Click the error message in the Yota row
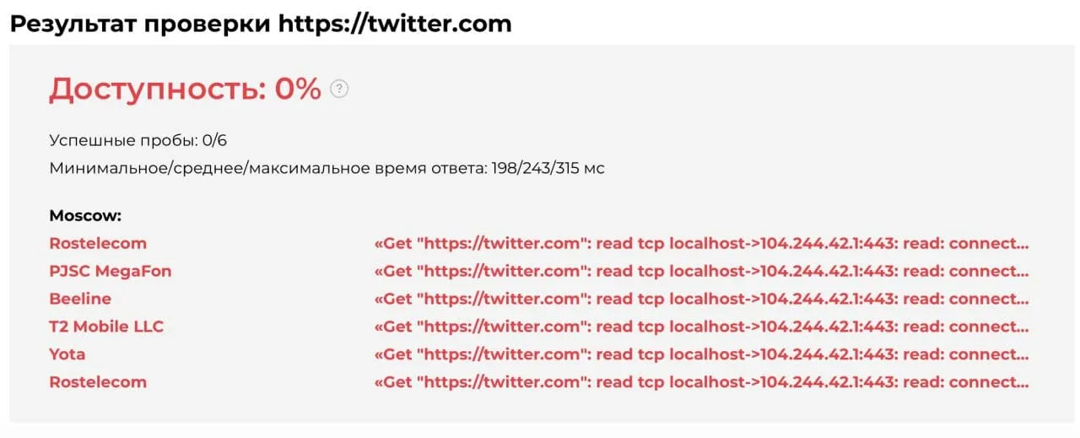The image size is (1080, 438). pos(701,354)
